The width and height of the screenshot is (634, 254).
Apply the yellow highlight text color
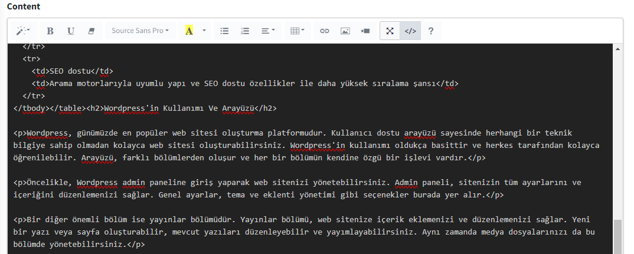189,31
